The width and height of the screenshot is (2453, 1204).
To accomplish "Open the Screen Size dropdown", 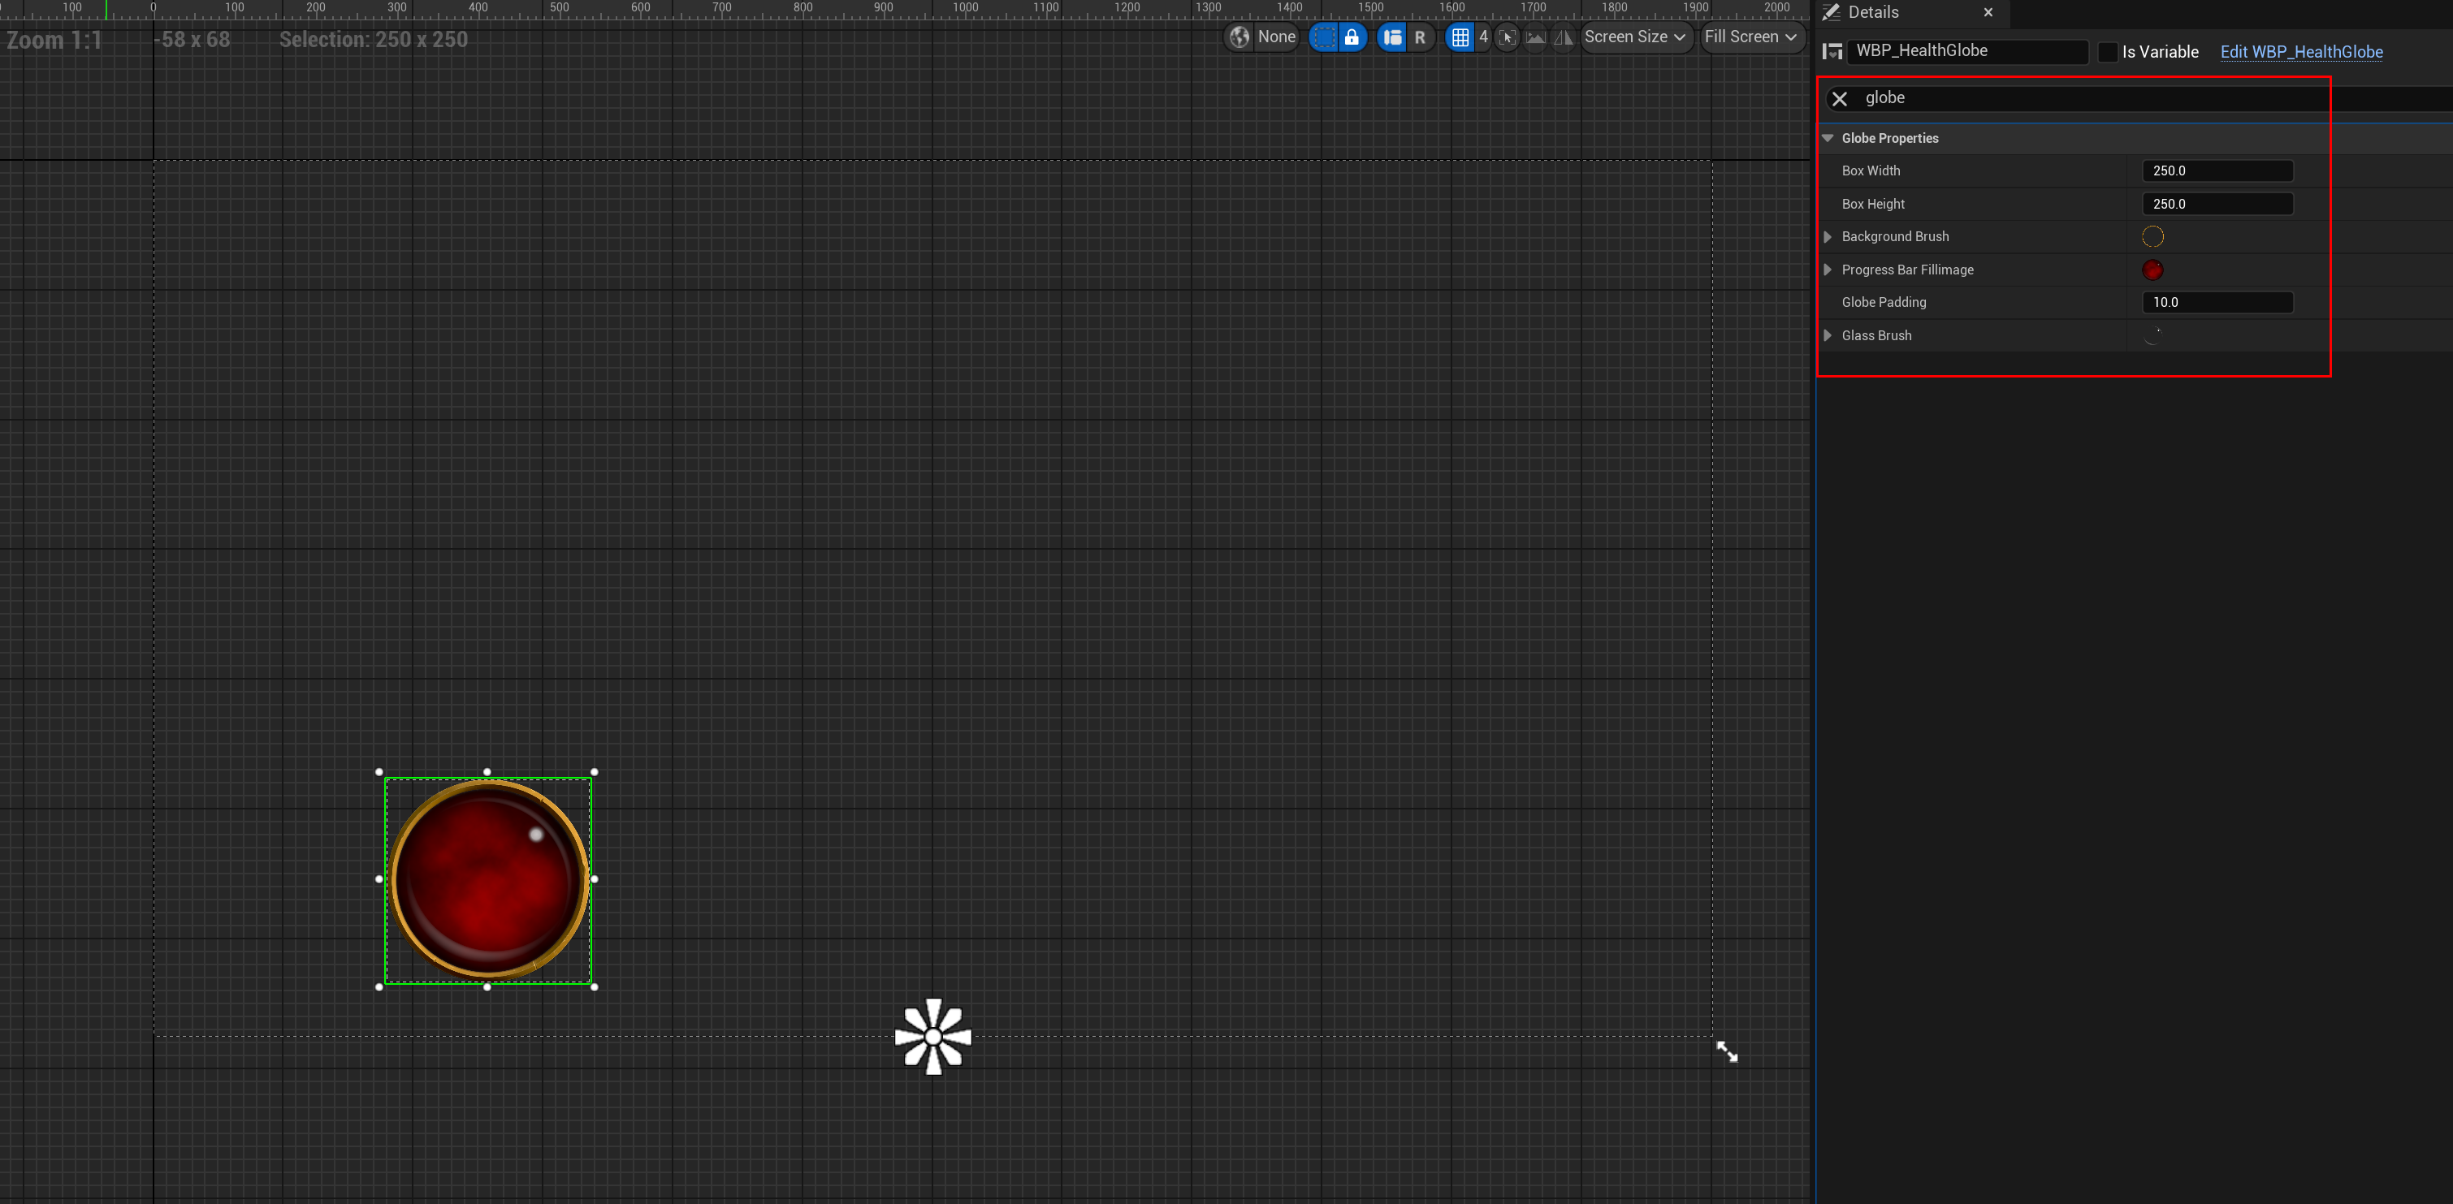I will click(x=1634, y=37).
